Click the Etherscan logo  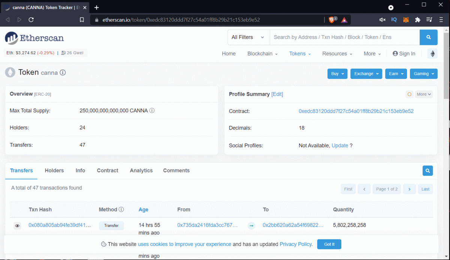click(34, 38)
